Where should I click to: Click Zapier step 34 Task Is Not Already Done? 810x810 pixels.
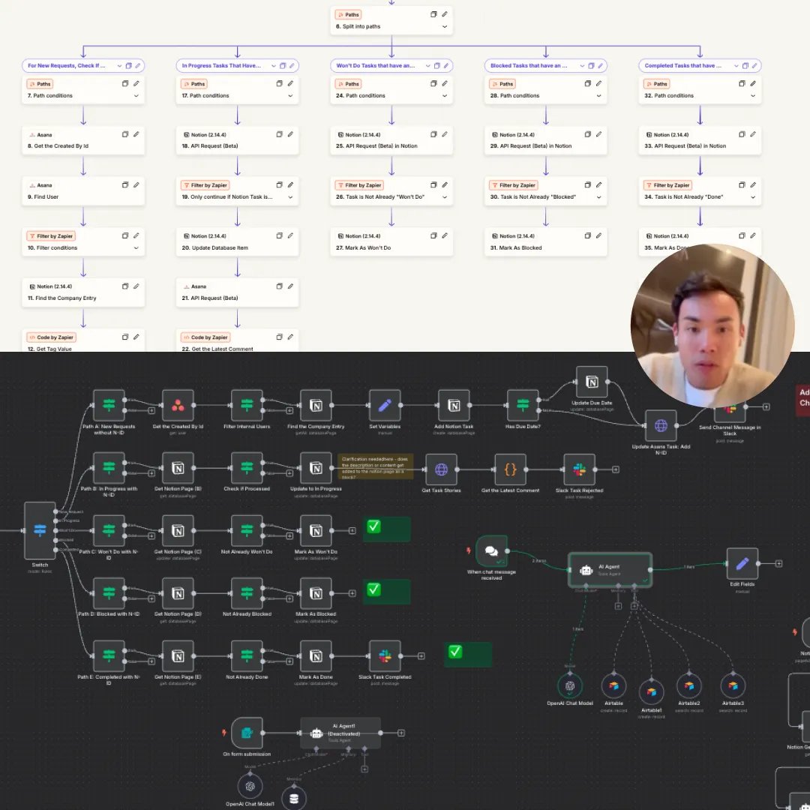pyautogui.click(x=700, y=191)
